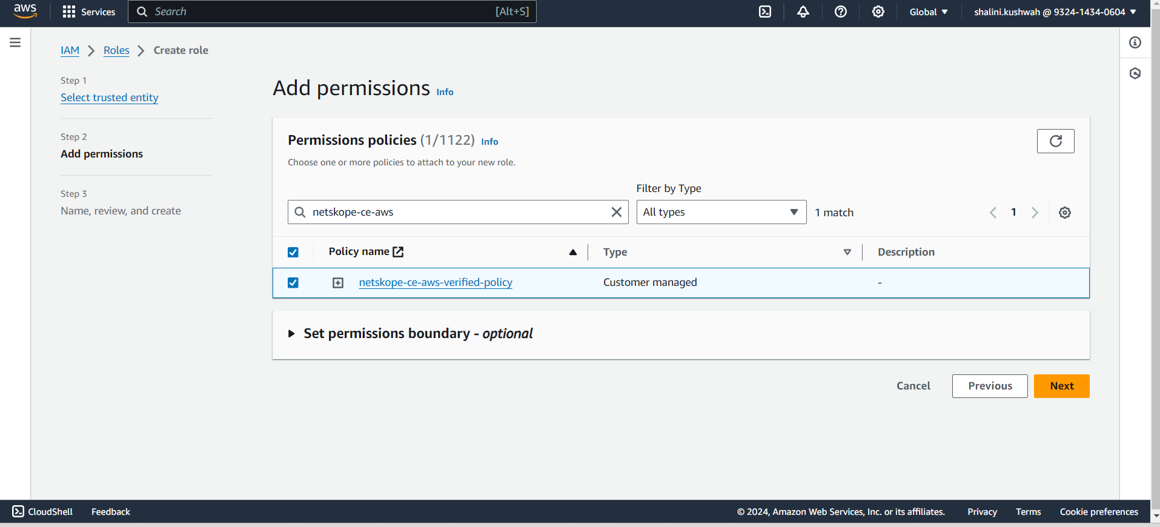Open Cookie preferences in footer

point(1099,512)
